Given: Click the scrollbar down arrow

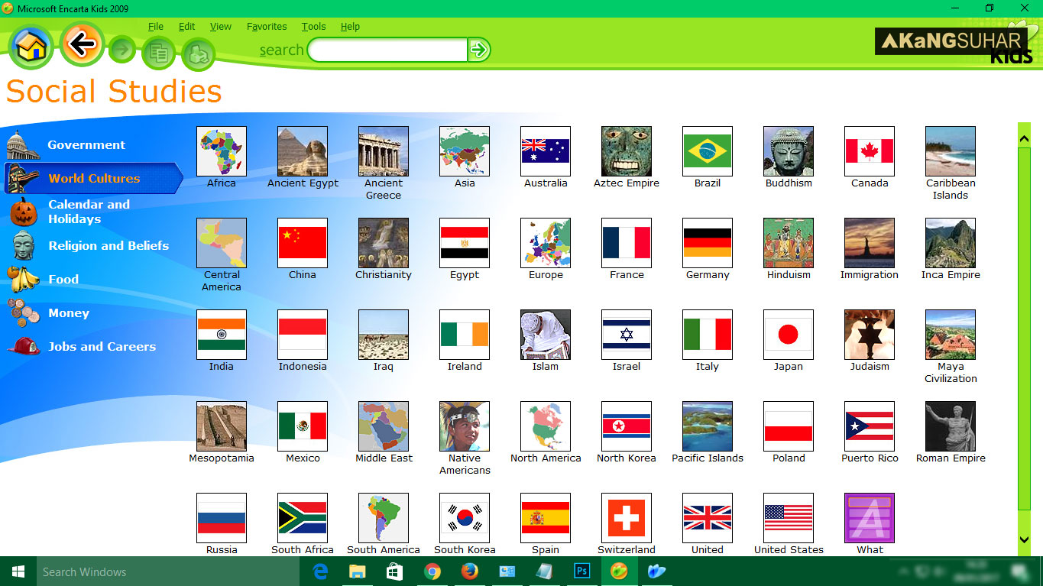Looking at the screenshot, I should pos(1024,540).
